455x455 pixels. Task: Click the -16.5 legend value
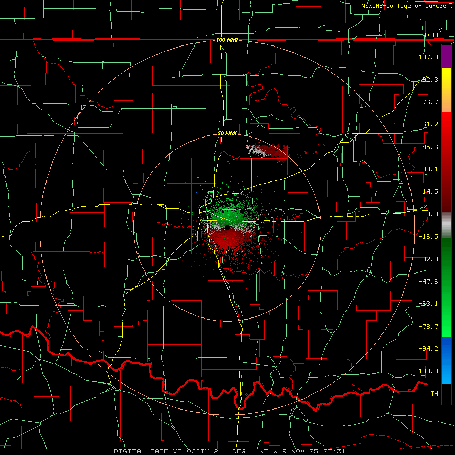[428, 237]
